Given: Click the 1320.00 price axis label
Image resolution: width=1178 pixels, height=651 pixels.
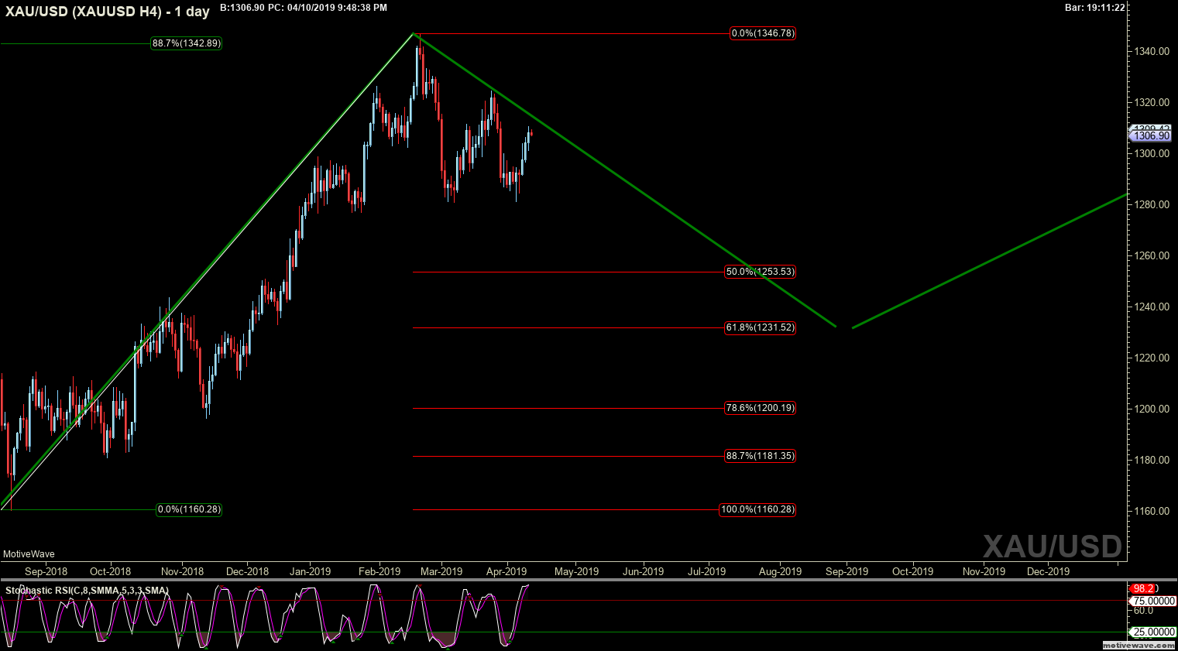Looking at the screenshot, I should click(1152, 102).
